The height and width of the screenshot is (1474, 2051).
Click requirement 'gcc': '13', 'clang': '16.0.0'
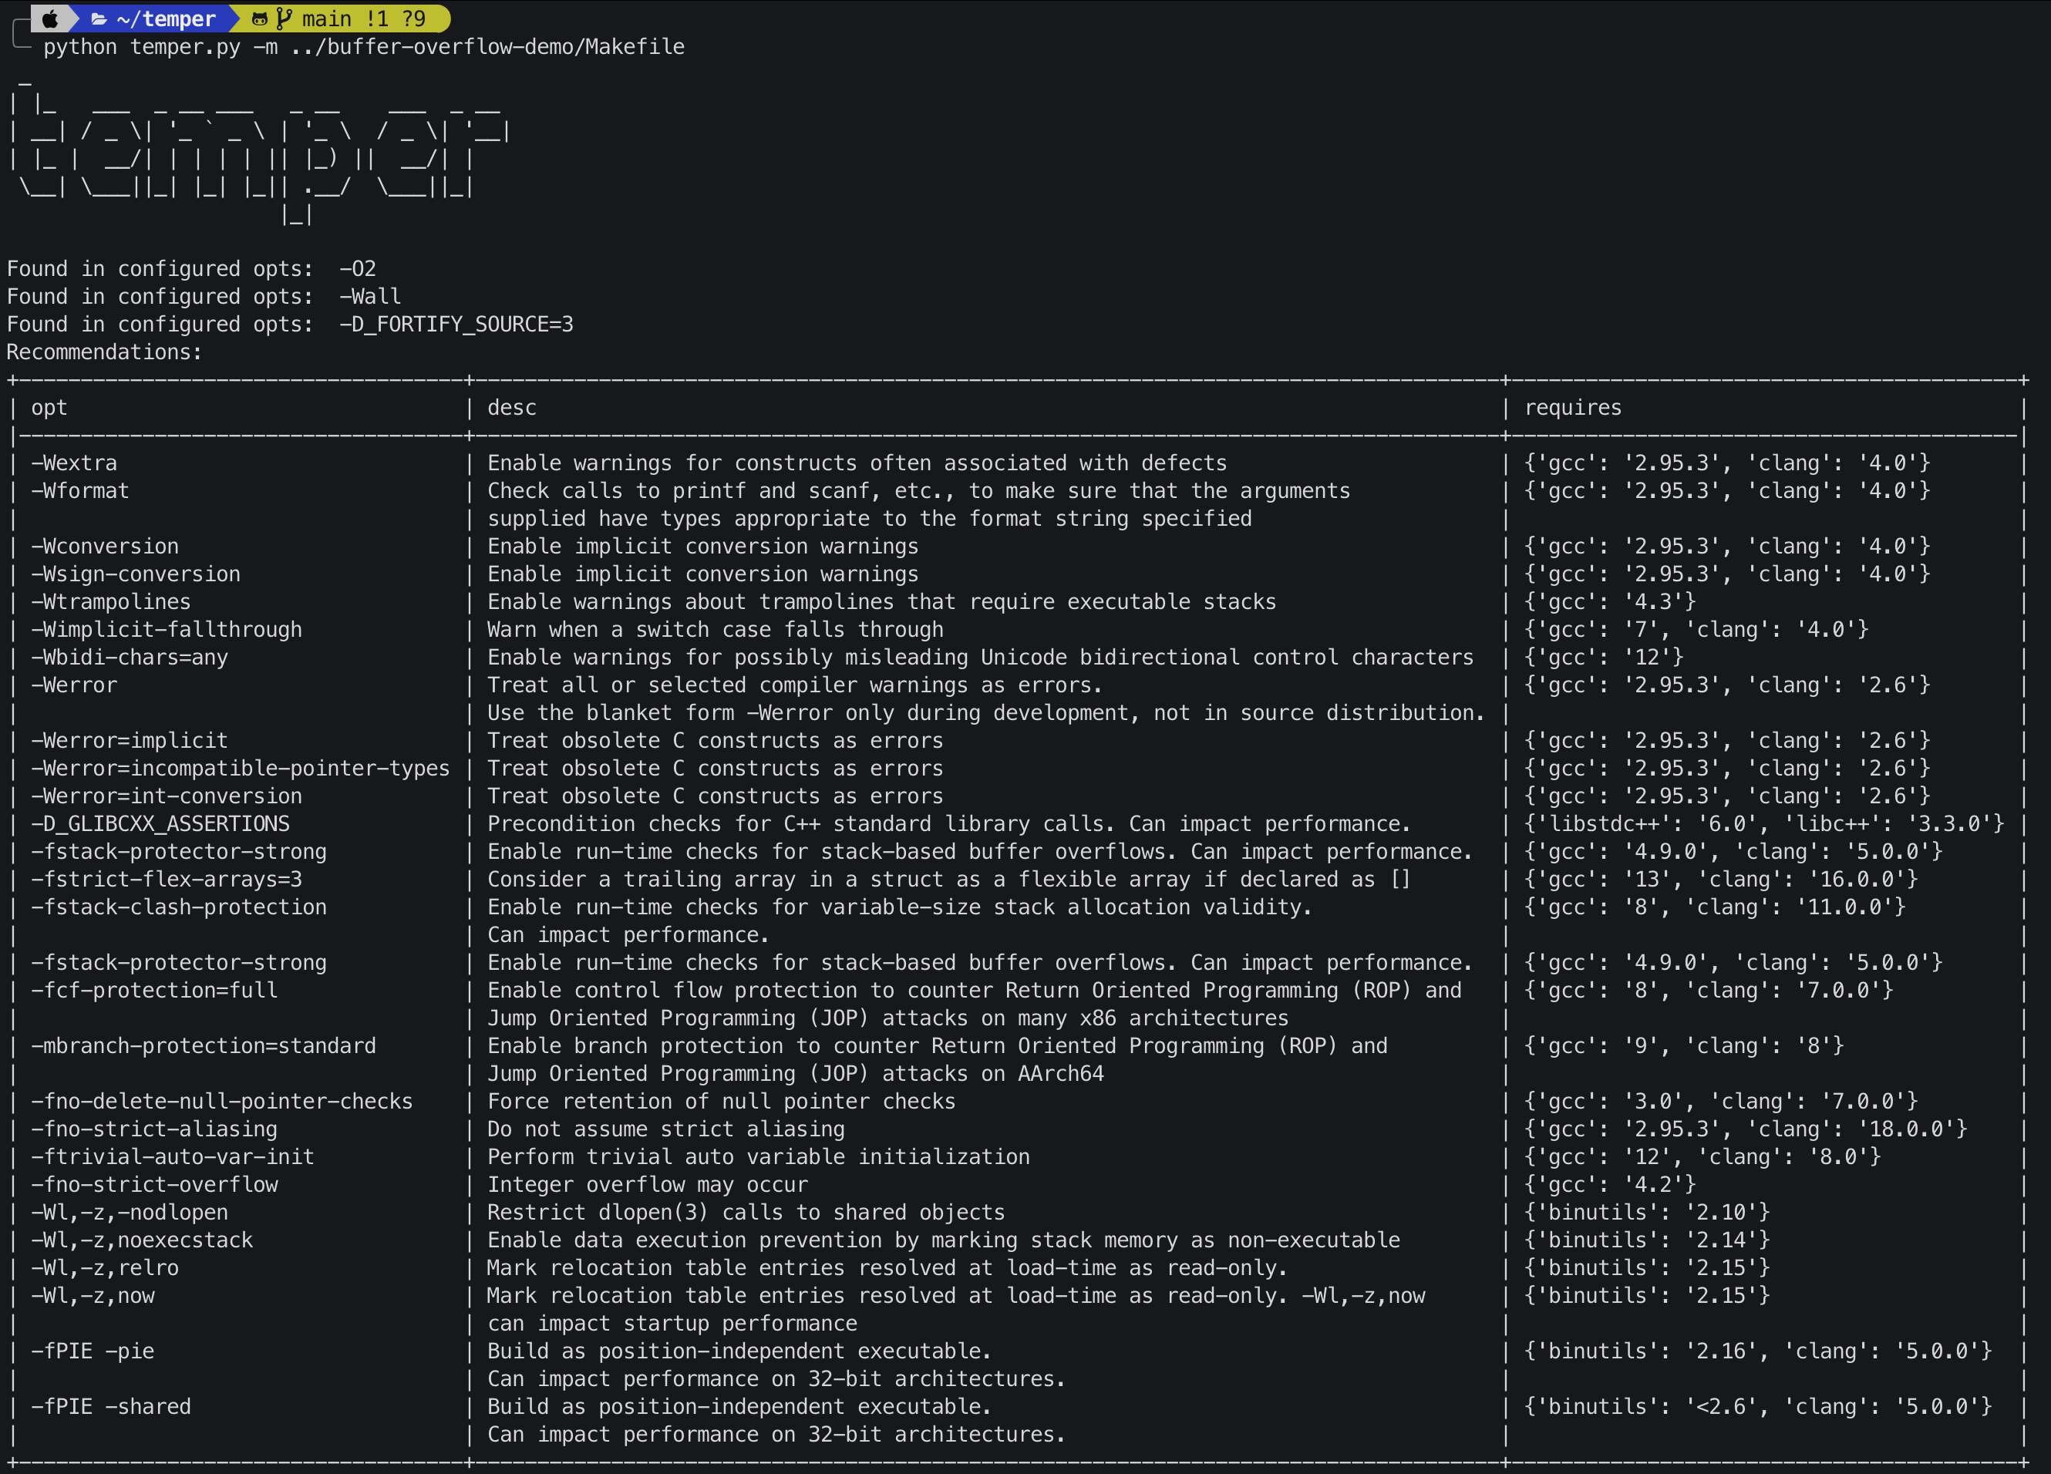[x=1721, y=880]
